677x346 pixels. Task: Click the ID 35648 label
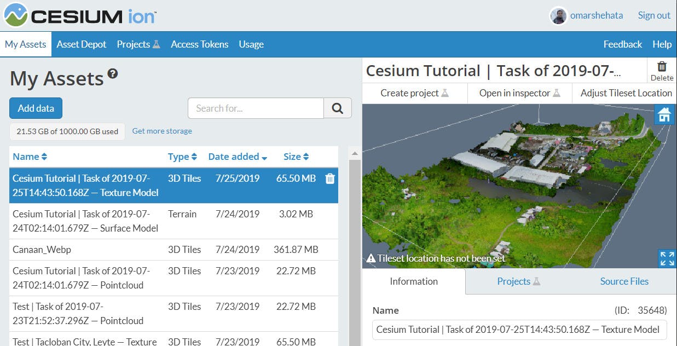pos(640,310)
